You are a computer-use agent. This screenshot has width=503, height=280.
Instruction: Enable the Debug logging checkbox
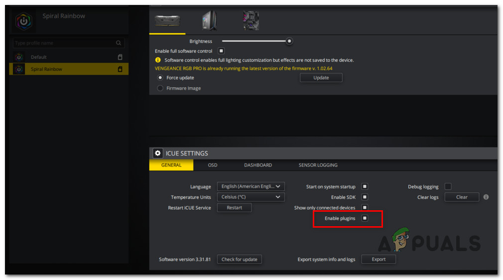(x=448, y=186)
